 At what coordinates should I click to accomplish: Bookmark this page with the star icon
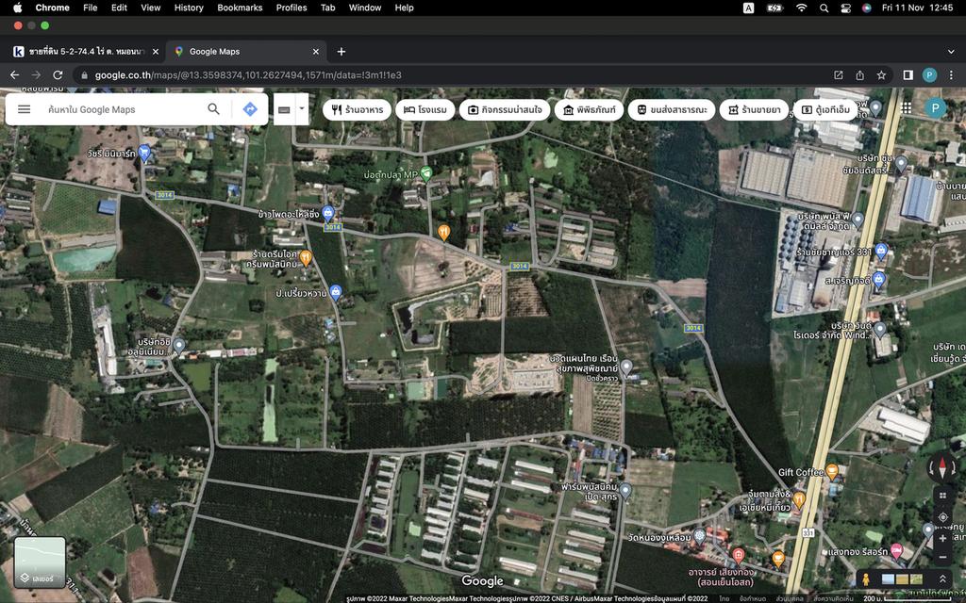click(x=882, y=75)
